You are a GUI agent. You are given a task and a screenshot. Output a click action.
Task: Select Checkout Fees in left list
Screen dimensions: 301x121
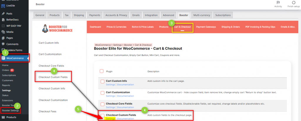tap(47, 111)
